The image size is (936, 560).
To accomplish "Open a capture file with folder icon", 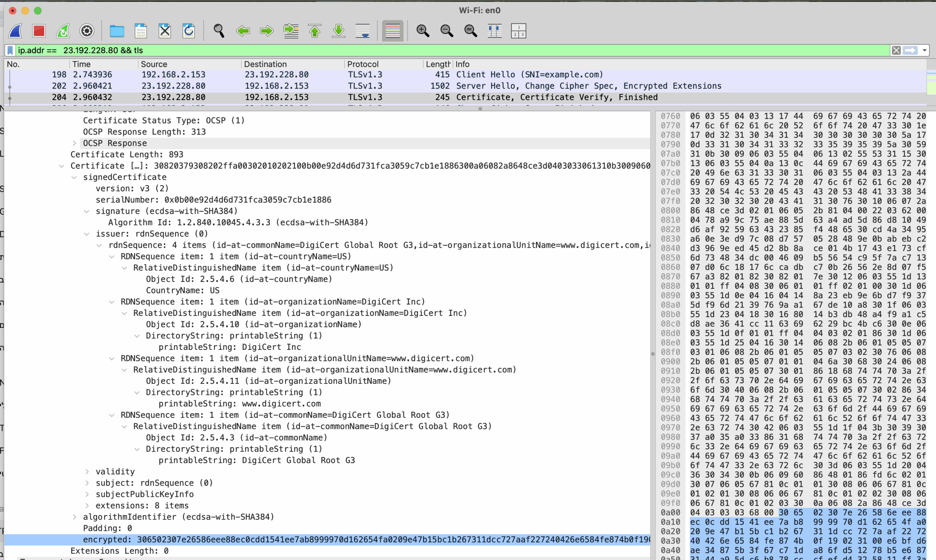I will coord(117,31).
